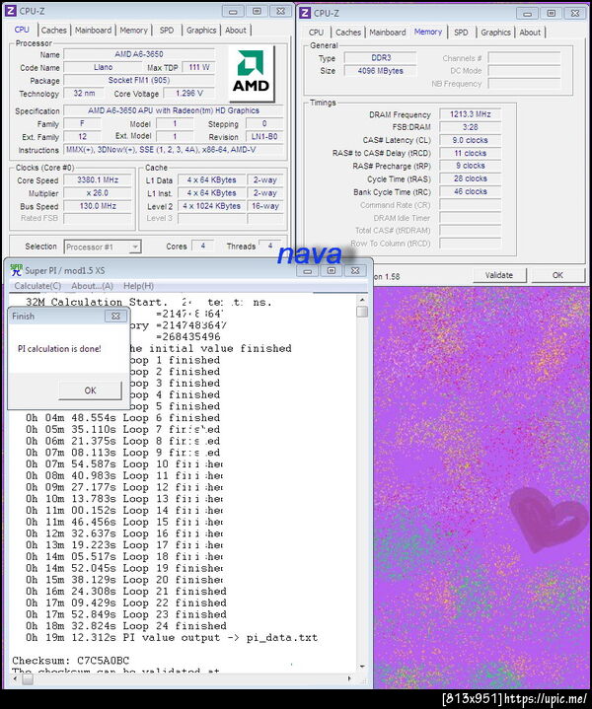Click the Checksum C7C5A0BC line

click(x=71, y=660)
